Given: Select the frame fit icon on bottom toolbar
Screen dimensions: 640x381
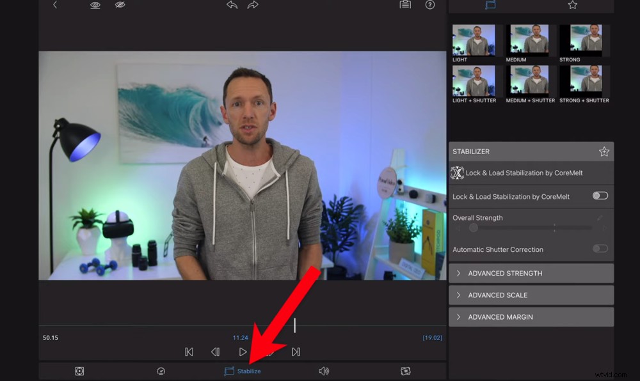Looking at the screenshot, I should 79,371.
